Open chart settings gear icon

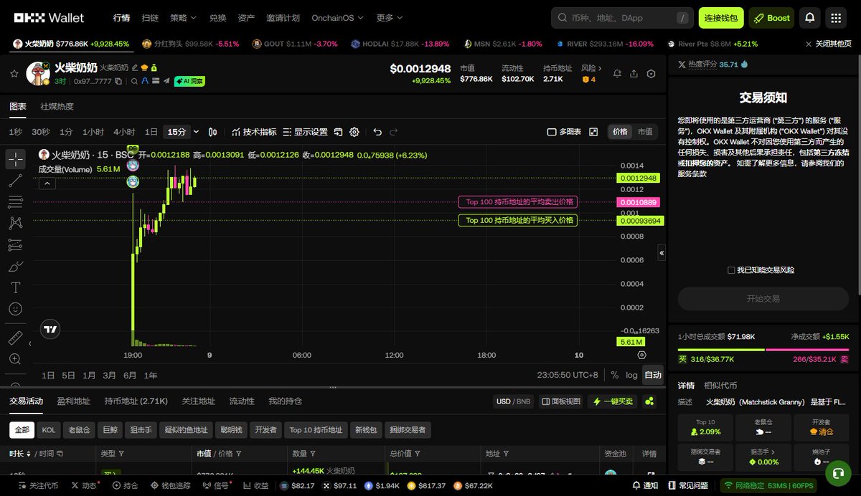354,132
